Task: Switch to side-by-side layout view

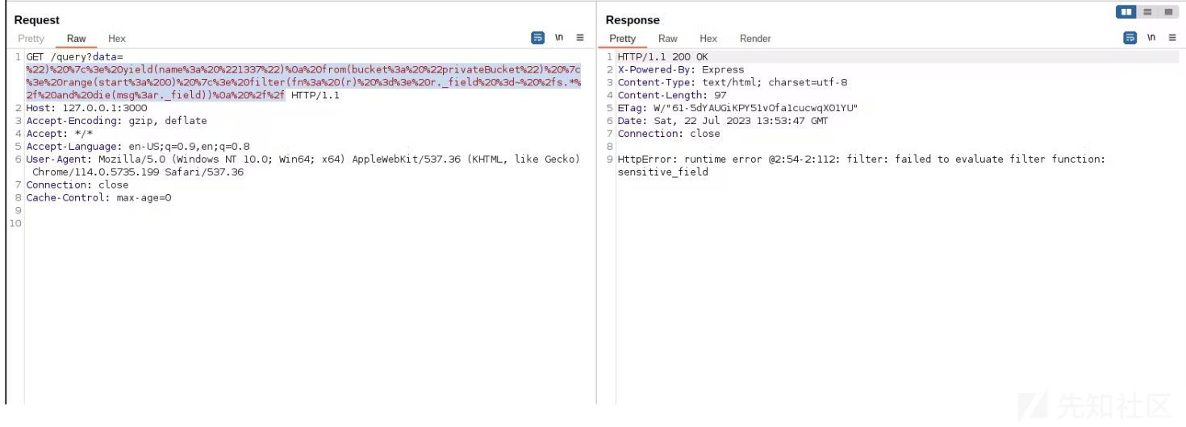Action: point(1126,12)
